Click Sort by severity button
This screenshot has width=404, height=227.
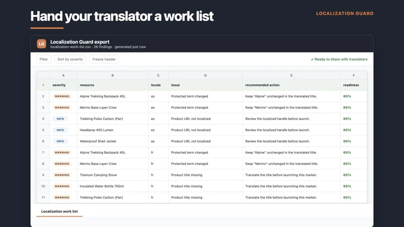pyautogui.click(x=70, y=59)
